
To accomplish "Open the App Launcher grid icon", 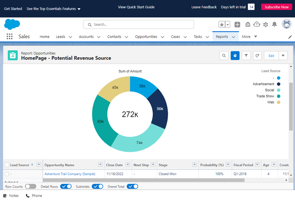I will (9, 36).
